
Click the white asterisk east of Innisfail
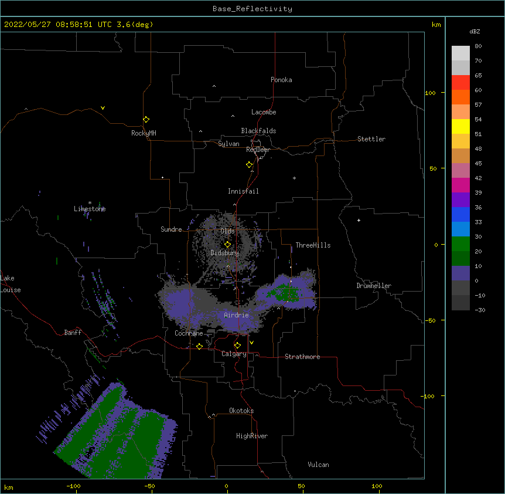coord(294,178)
